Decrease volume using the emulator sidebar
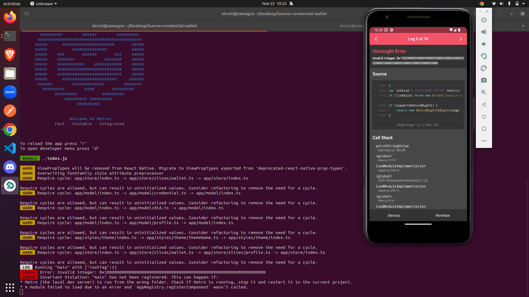The image size is (529, 297). pos(484,44)
